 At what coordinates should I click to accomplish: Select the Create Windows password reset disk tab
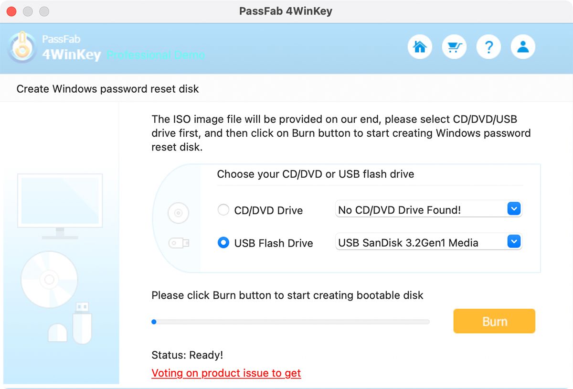(107, 88)
